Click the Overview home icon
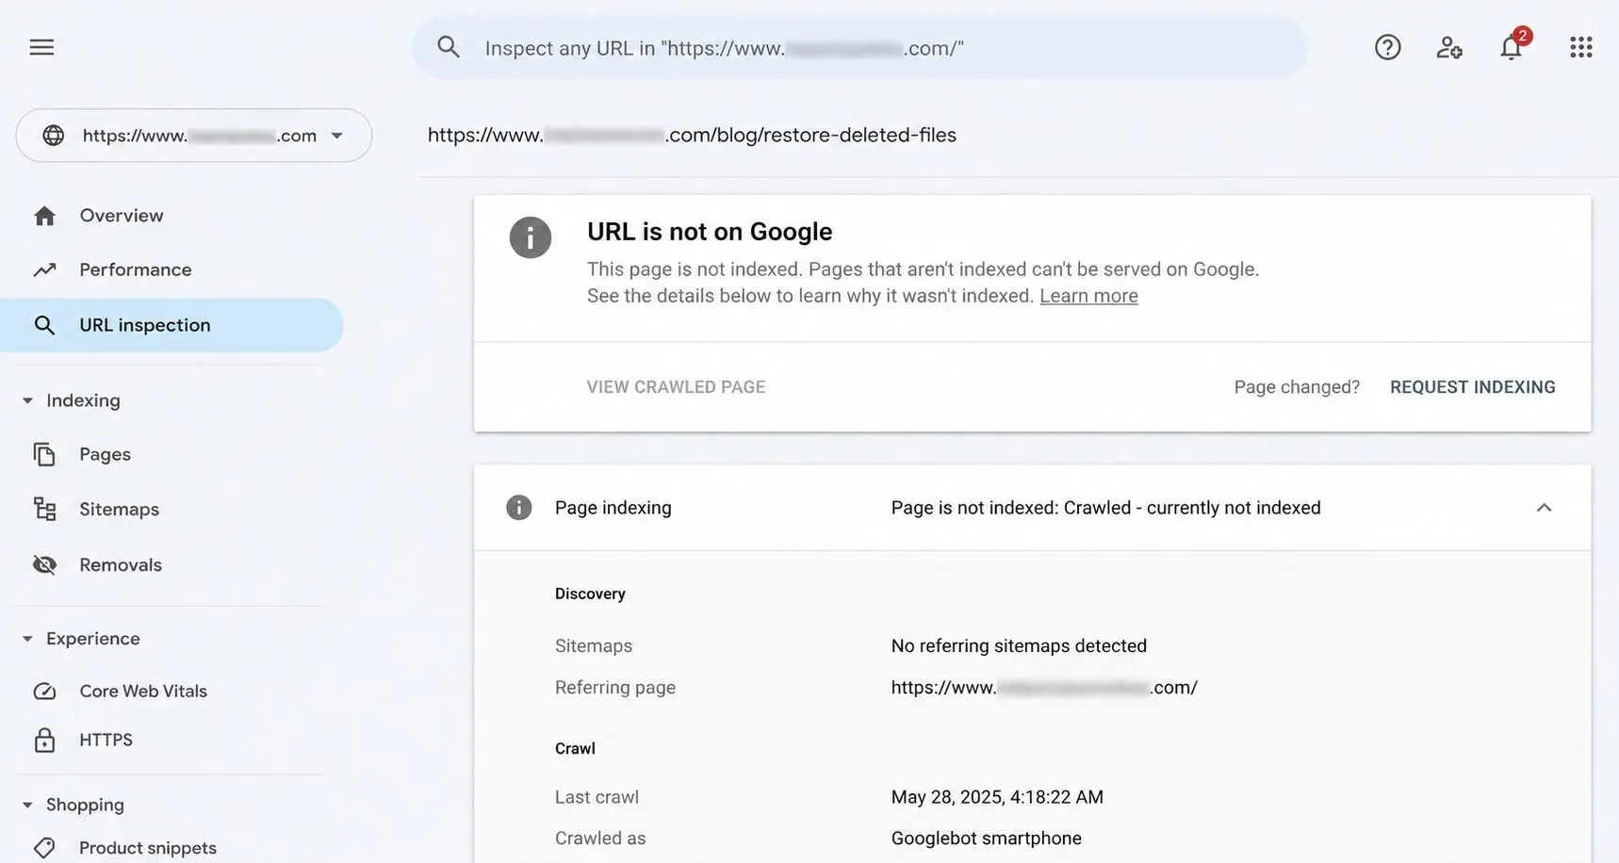The image size is (1619, 863). 44,216
